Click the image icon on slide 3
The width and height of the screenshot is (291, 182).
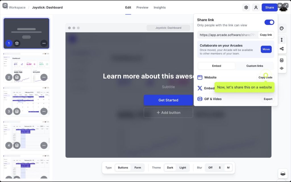pyautogui.click(x=17, y=111)
